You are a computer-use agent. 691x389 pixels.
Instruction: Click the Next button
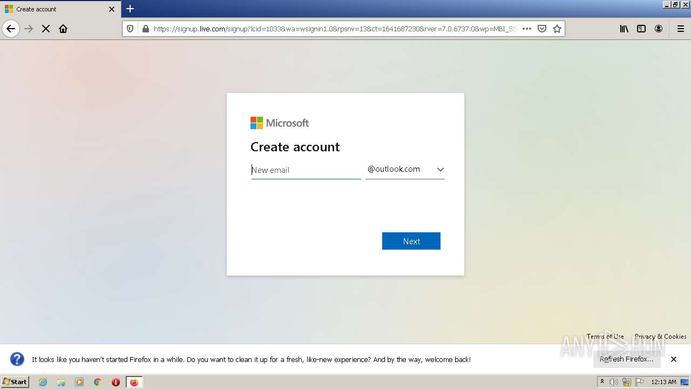(x=411, y=241)
